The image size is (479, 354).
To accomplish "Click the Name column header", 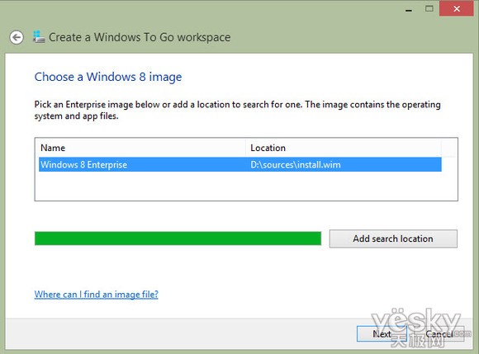I will 140,148.
